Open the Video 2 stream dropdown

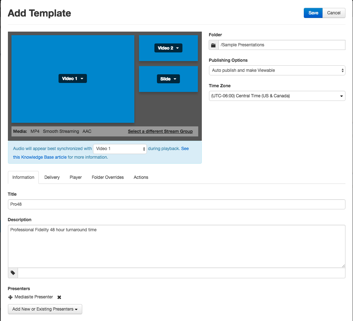click(x=168, y=48)
